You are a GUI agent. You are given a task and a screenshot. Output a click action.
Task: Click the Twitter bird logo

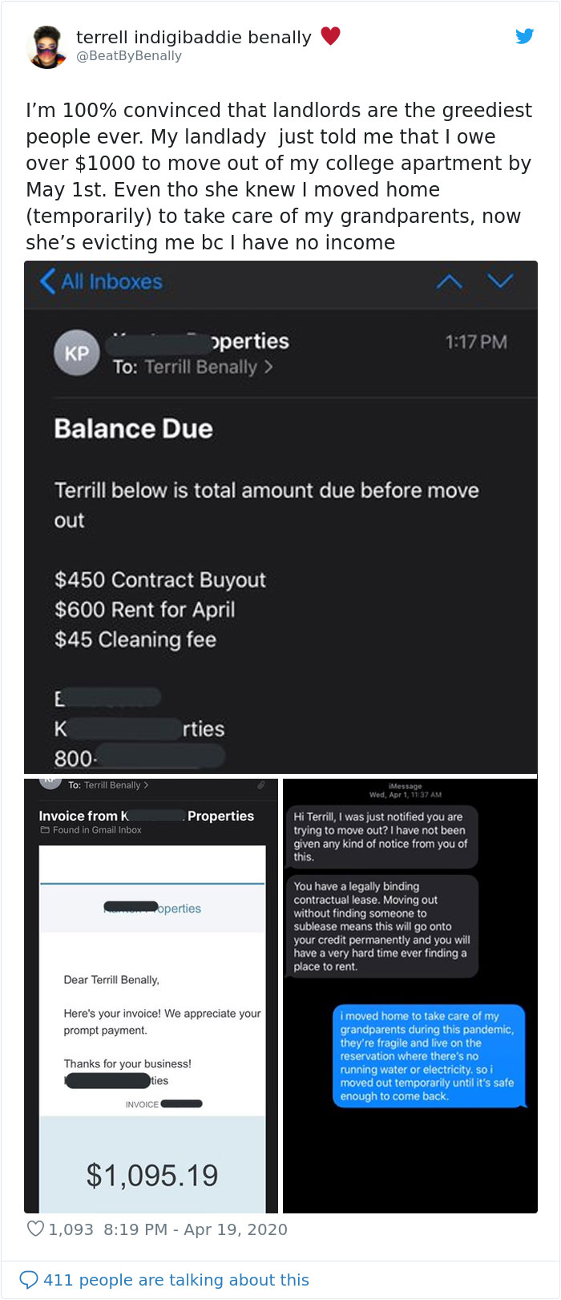point(523,36)
